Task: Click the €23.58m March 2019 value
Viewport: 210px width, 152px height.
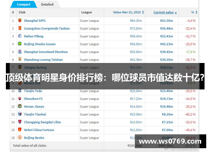Action: (x=136, y=114)
